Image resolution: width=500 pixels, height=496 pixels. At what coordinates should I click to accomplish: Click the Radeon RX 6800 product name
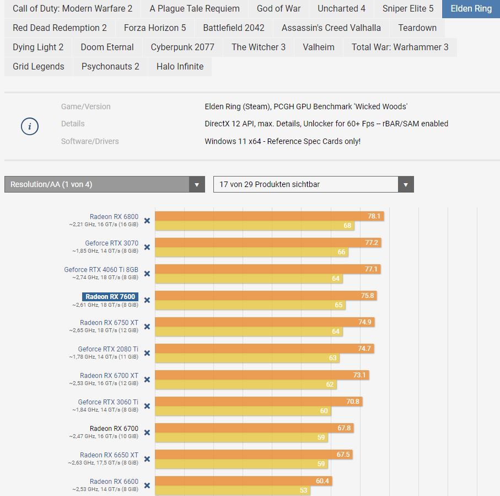(114, 217)
